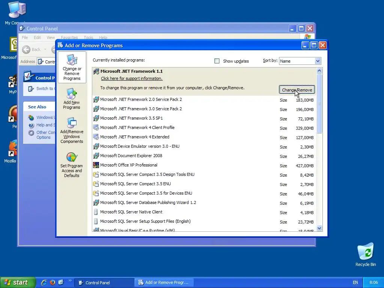
Task: Click the '427,00MB' size value
Action: pos(304,166)
